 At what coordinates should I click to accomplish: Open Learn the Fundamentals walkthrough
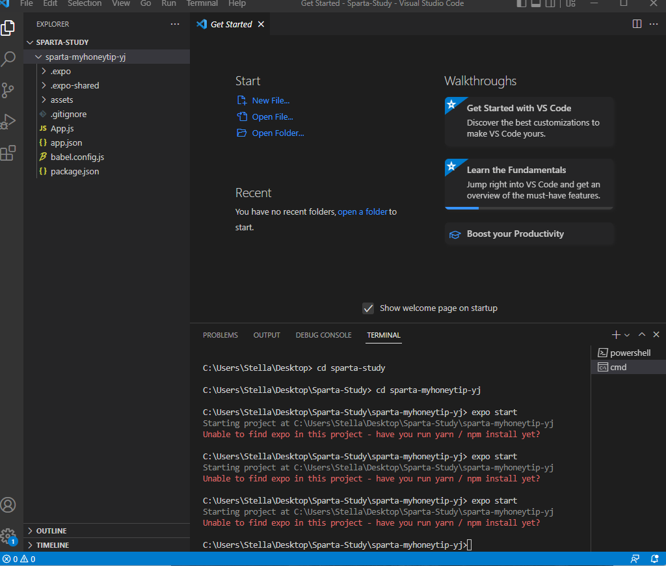[x=529, y=184]
